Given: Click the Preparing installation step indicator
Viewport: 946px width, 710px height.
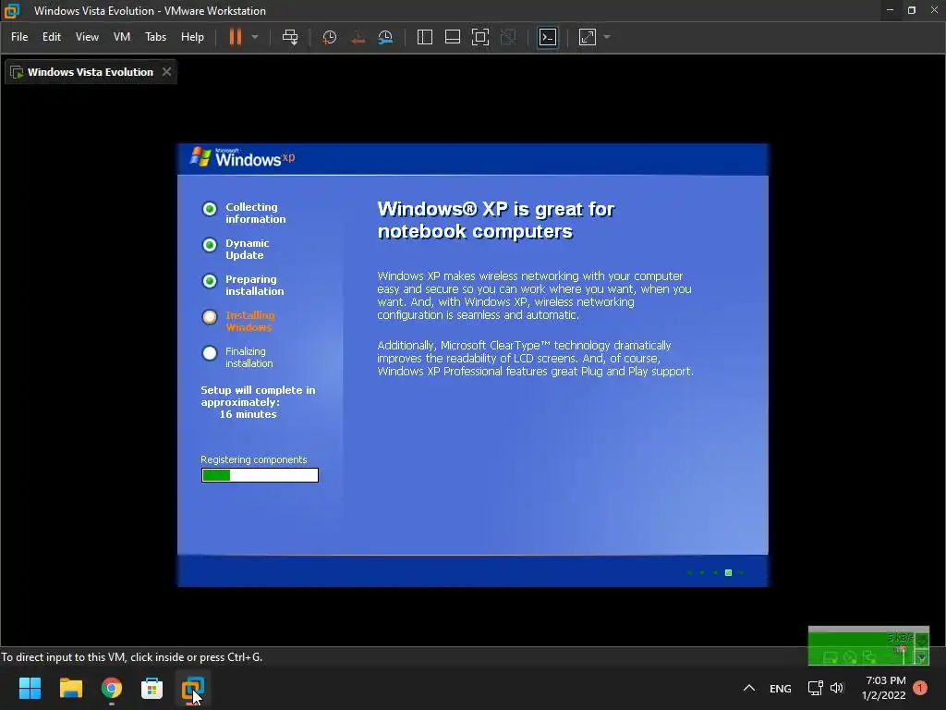Looking at the screenshot, I should (x=210, y=281).
